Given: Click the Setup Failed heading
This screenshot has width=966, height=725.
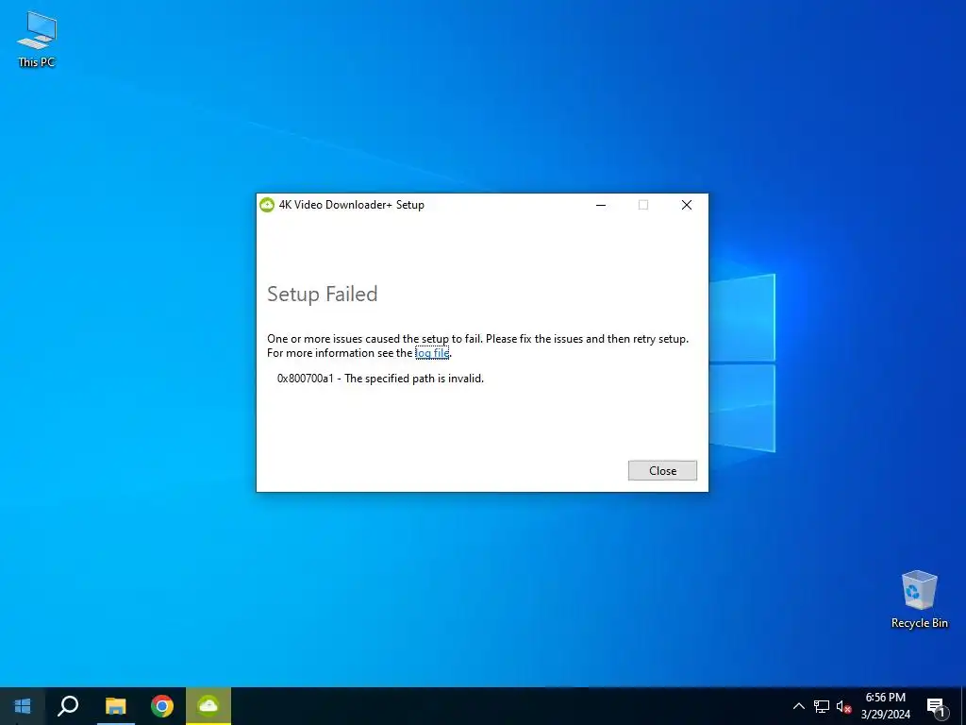Looking at the screenshot, I should tap(323, 295).
